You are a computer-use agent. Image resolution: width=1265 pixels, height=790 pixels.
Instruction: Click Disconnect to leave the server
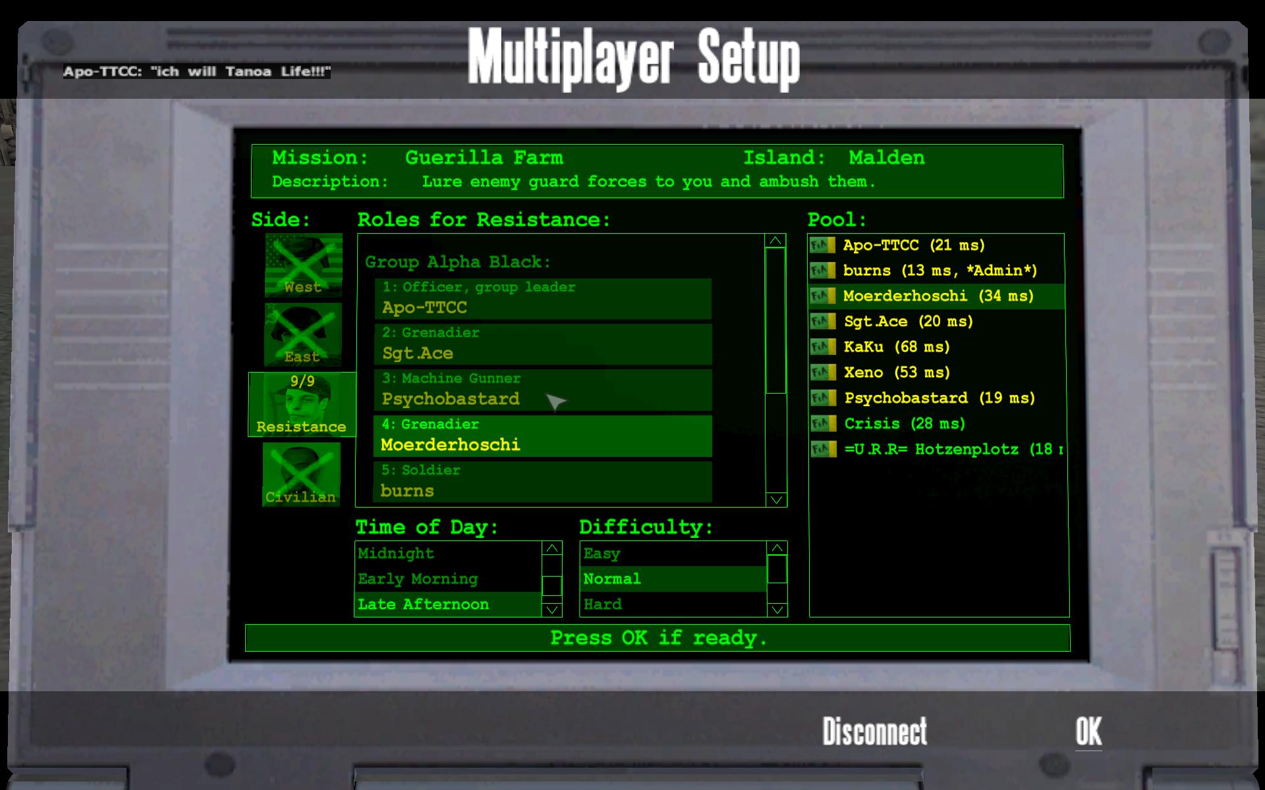point(874,731)
